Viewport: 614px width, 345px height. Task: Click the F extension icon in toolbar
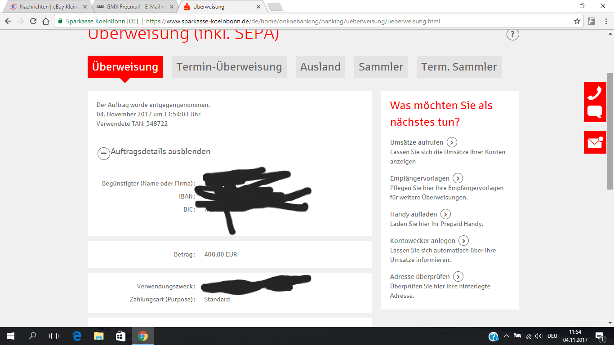click(x=592, y=21)
